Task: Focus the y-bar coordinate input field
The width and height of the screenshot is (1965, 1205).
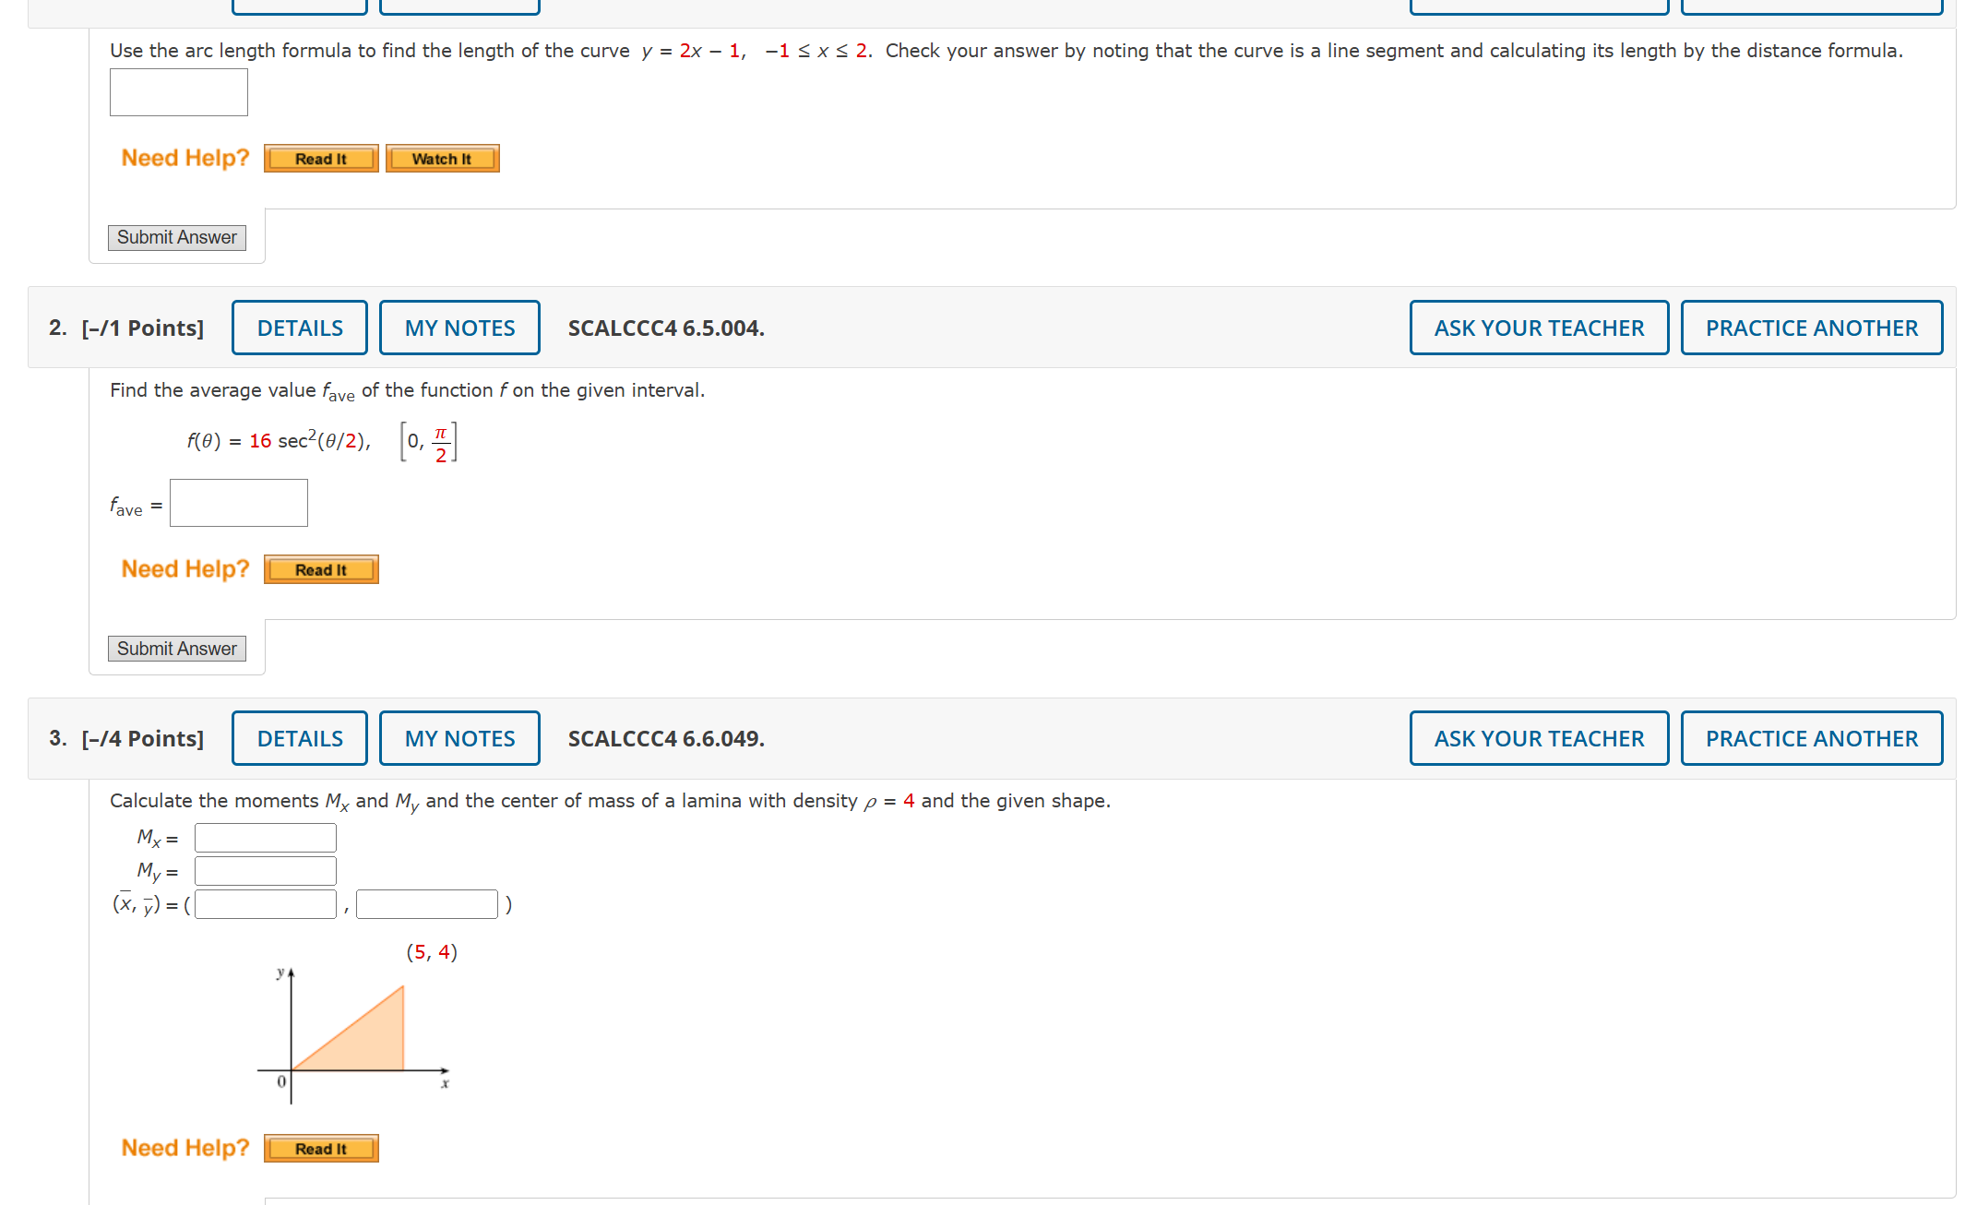Action: pyautogui.click(x=427, y=904)
